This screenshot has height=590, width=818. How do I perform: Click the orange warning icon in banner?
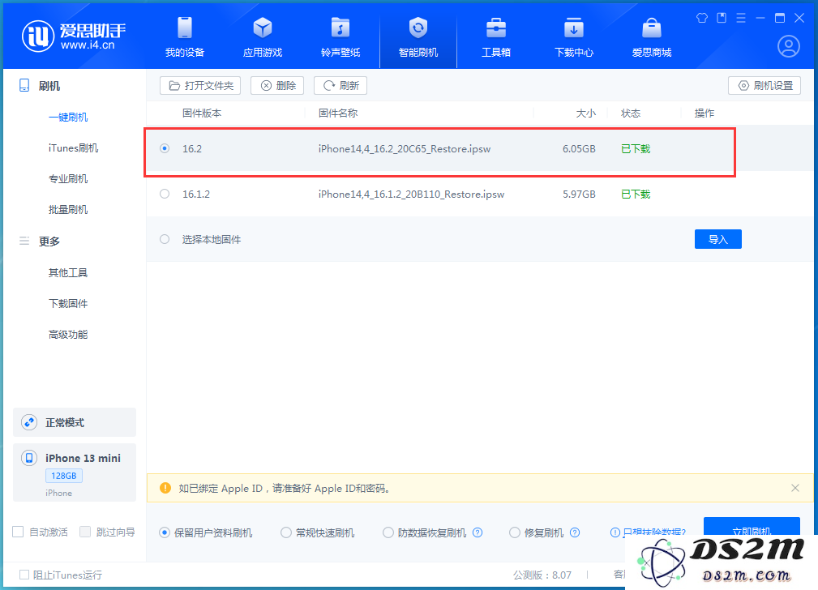point(165,488)
